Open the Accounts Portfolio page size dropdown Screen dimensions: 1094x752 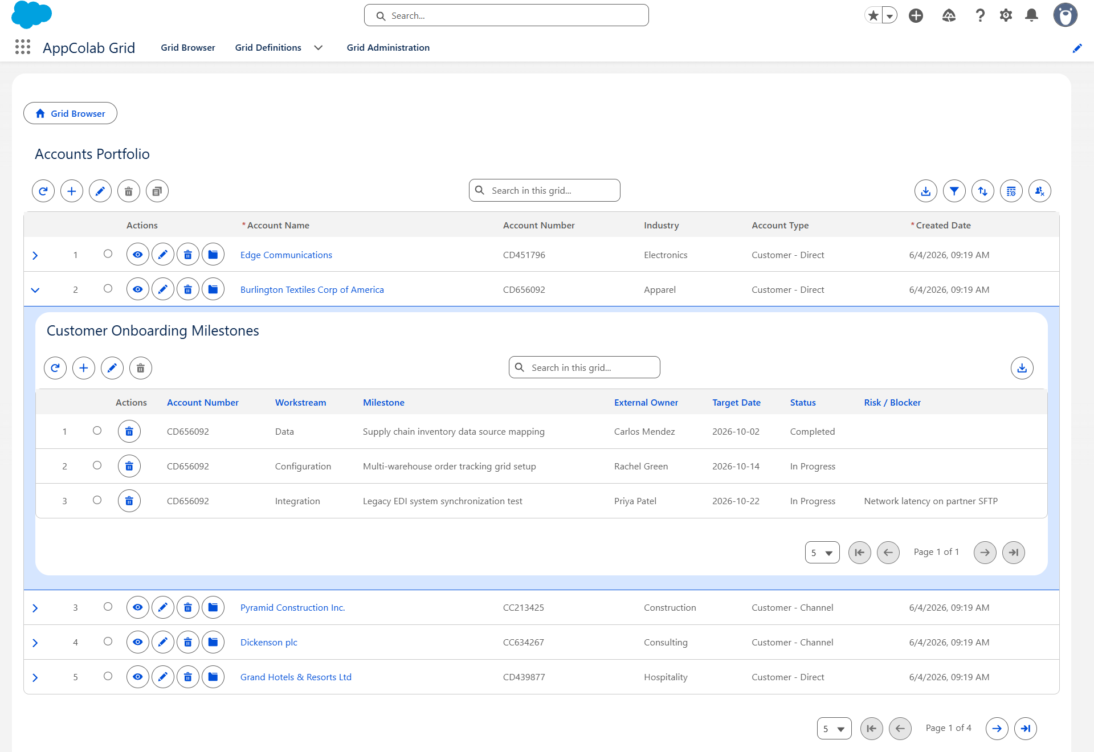click(834, 729)
